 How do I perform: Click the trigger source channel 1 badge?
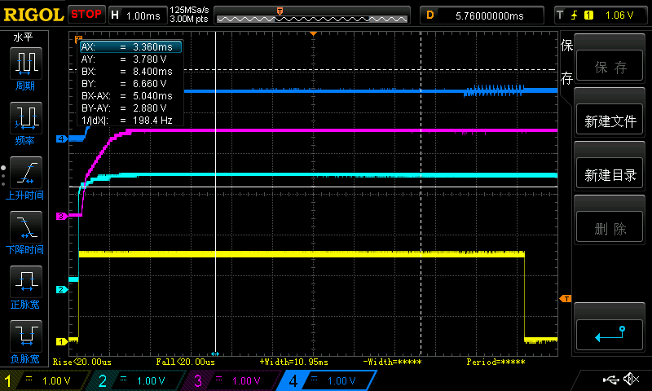pos(588,15)
